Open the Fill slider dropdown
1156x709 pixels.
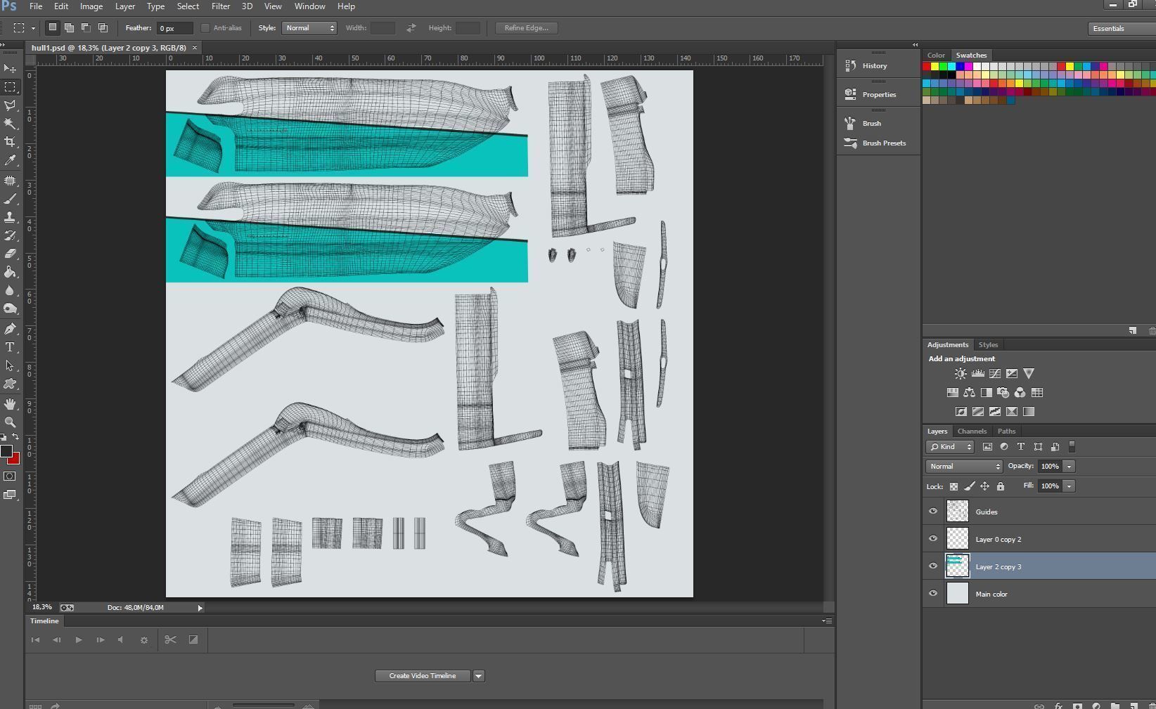click(1069, 486)
